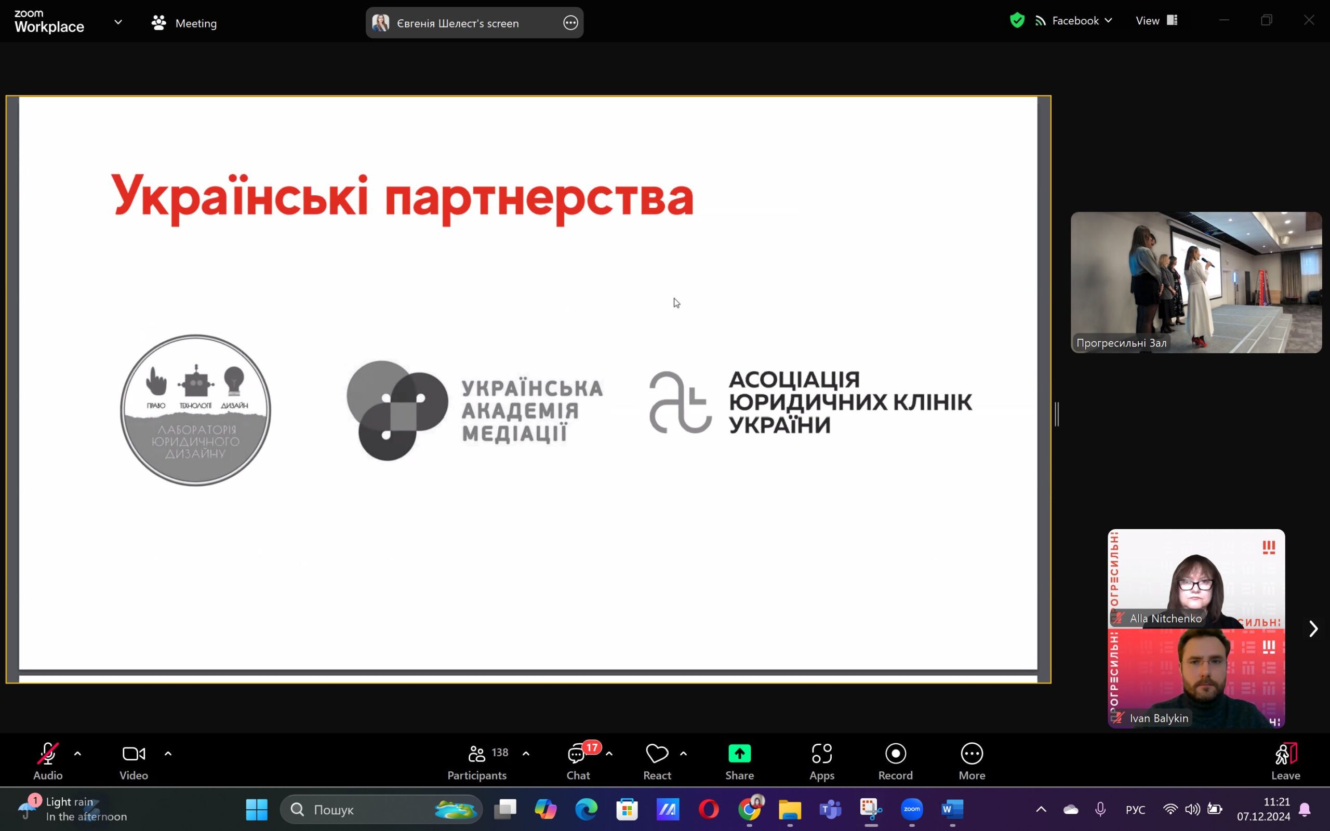Open the Apps icon
This screenshot has height=831, width=1330.
point(821,760)
